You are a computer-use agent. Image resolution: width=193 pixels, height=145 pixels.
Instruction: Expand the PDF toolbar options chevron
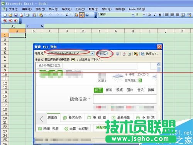pos(20,21)
